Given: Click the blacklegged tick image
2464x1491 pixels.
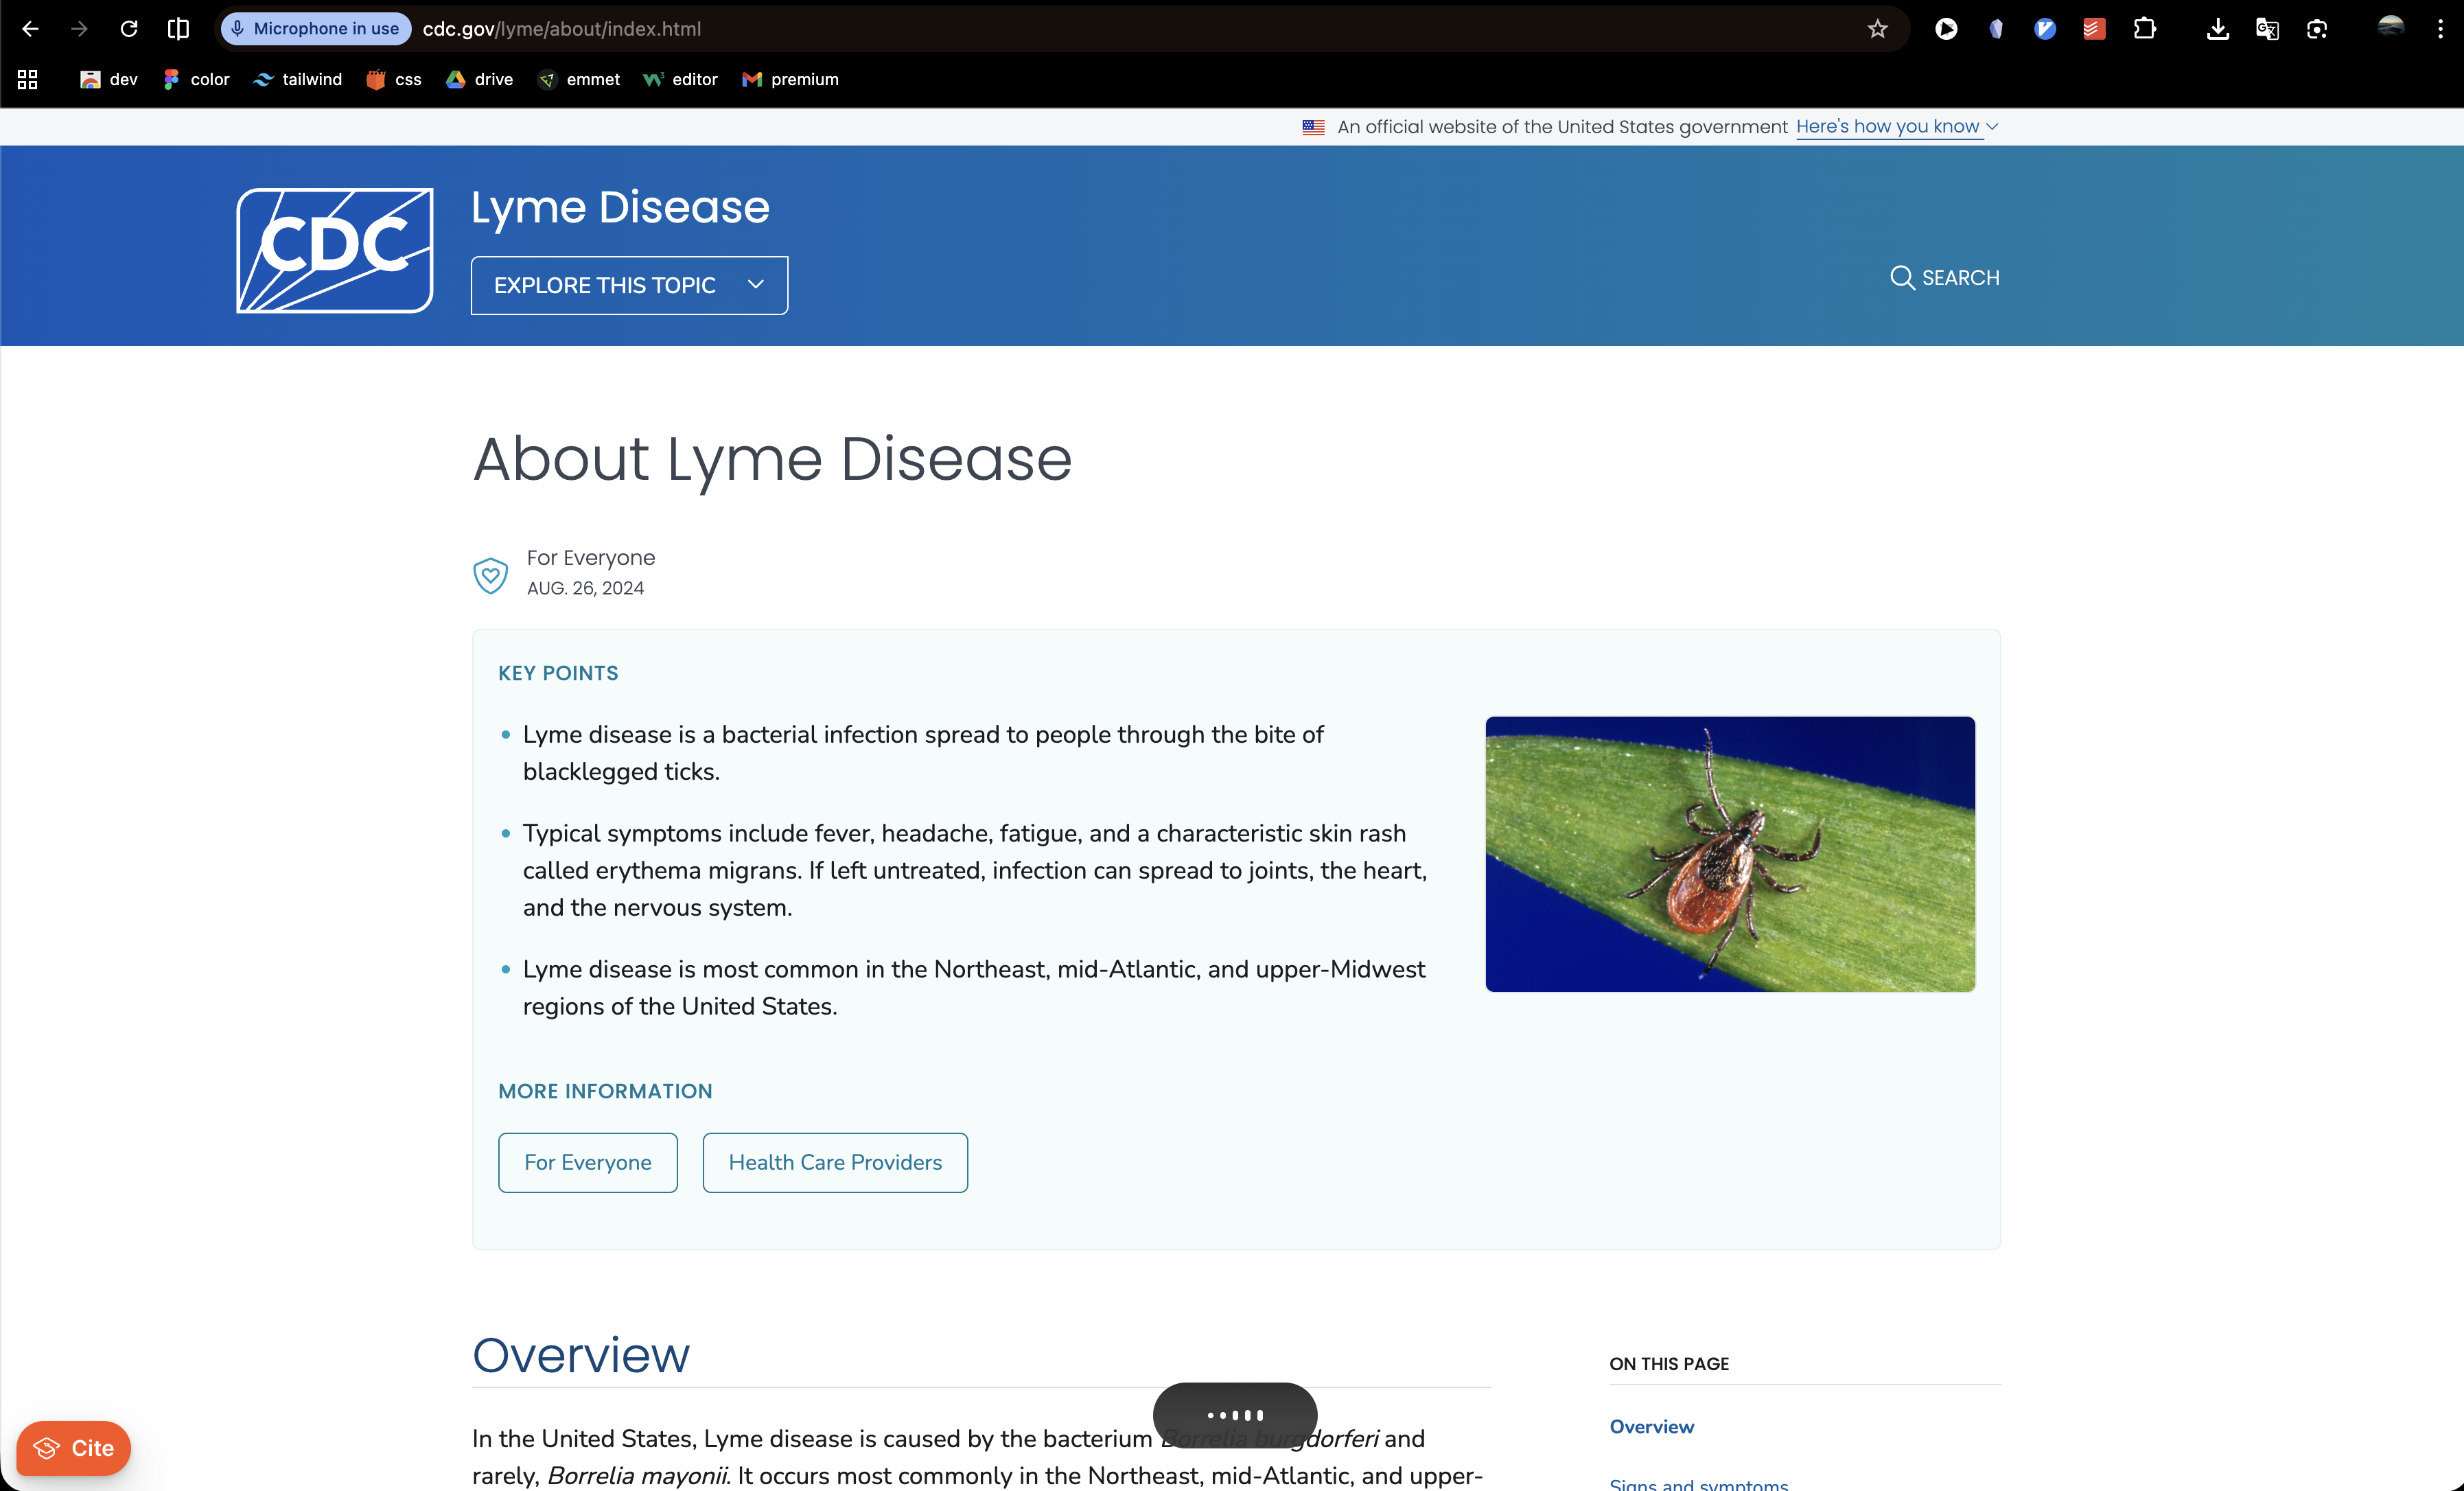Looking at the screenshot, I should coord(1729,853).
